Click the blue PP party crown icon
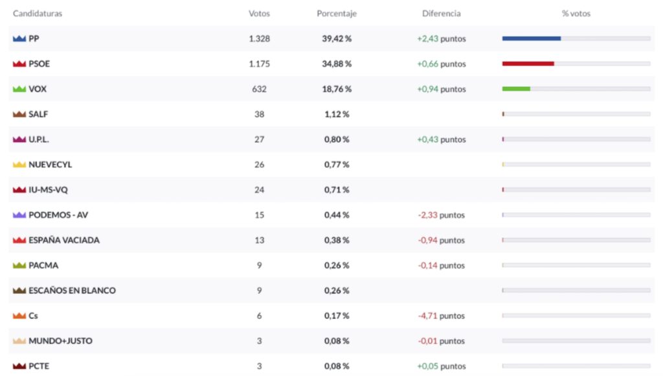 pos(19,39)
